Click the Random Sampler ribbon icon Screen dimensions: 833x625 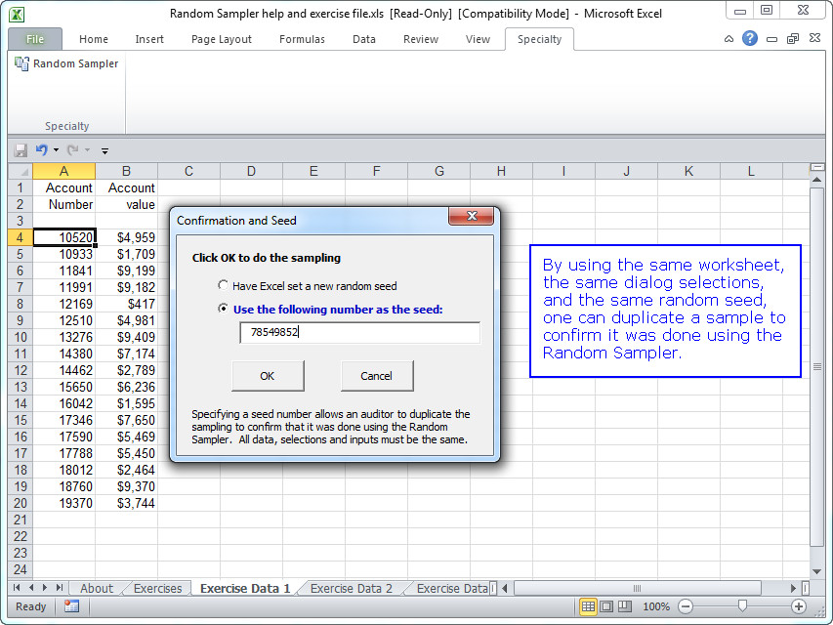click(21, 63)
